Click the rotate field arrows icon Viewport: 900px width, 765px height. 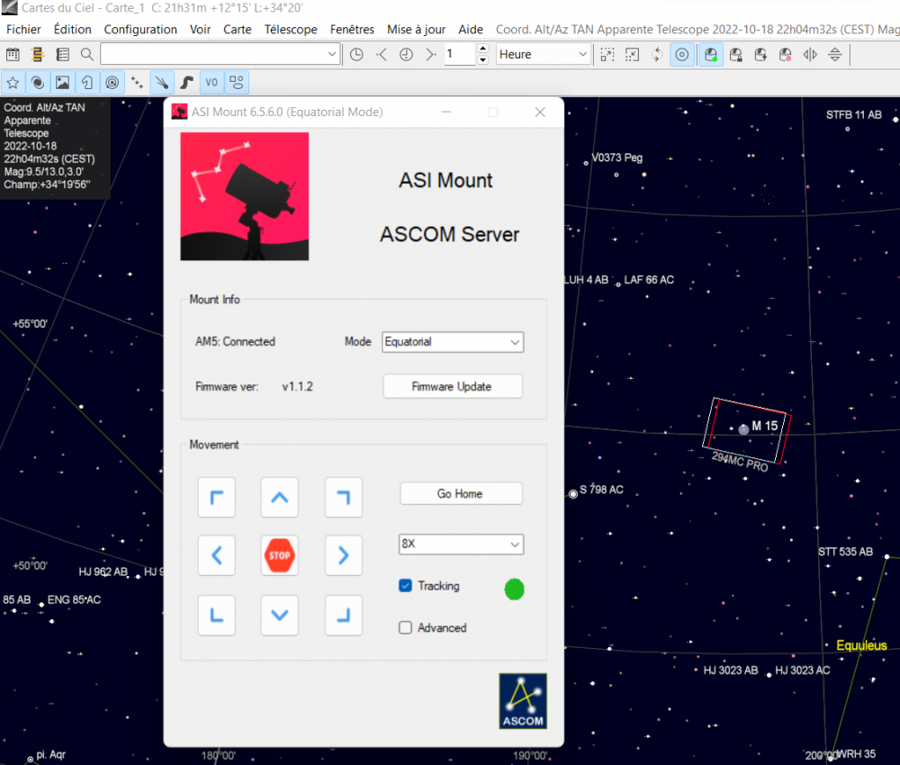657,55
